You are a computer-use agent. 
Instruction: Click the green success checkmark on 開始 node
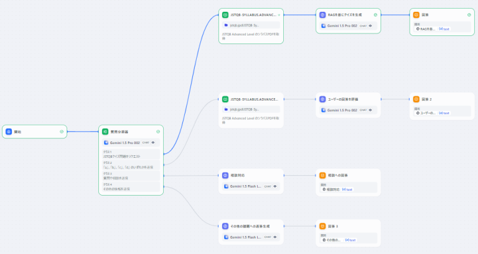click(61, 132)
